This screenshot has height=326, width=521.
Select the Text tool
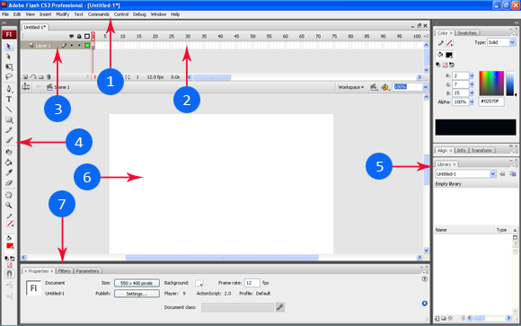9,99
